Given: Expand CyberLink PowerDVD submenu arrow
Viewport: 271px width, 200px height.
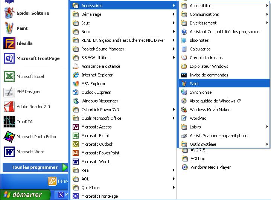Looking at the screenshot, I should coord(174,109).
